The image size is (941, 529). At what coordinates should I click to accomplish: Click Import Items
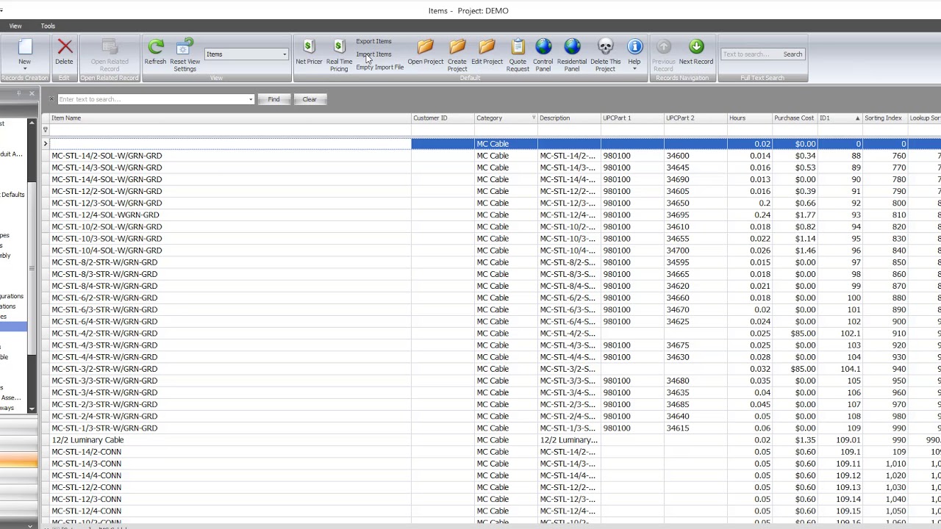pos(373,54)
